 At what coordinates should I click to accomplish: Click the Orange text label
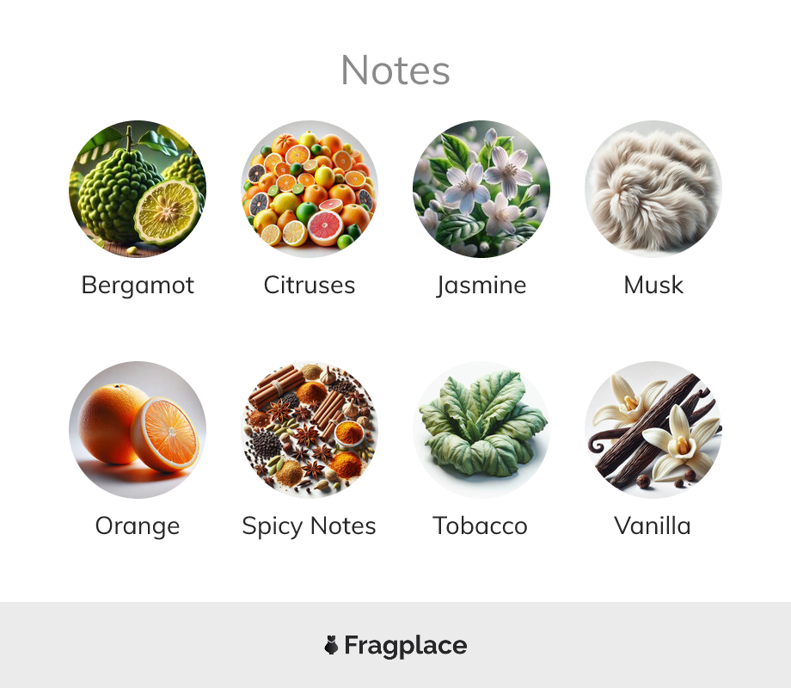pyautogui.click(x=138, y=526)
